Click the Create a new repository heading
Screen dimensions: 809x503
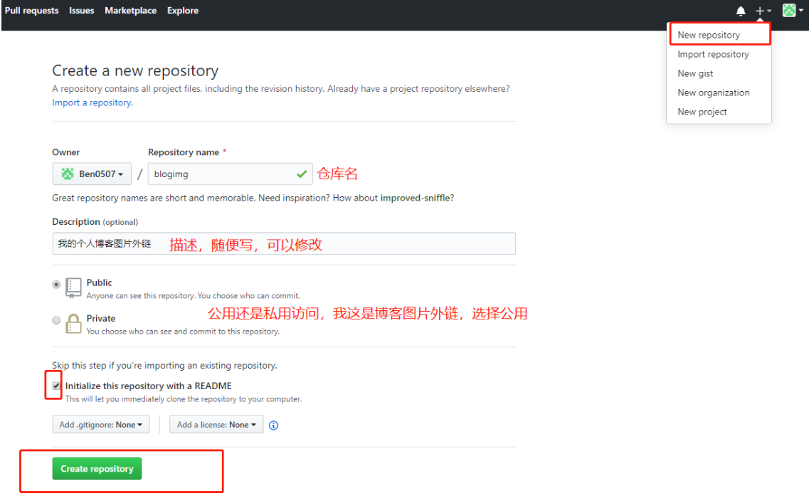(135, 70)
